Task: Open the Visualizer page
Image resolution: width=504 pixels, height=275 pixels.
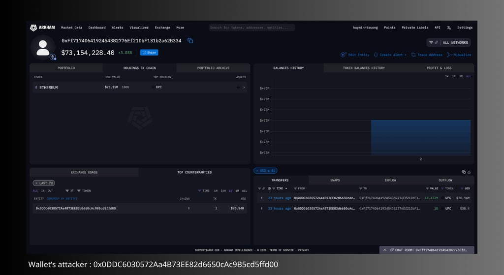Action: [139, 28]
